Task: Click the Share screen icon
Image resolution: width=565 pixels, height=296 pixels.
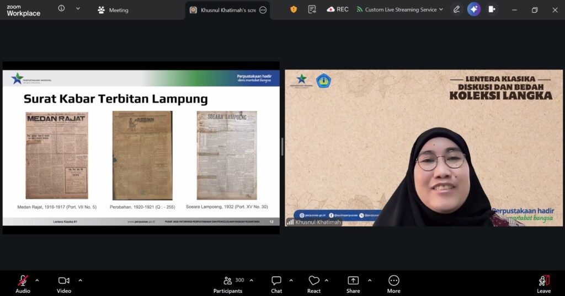Action: point(353,283)
